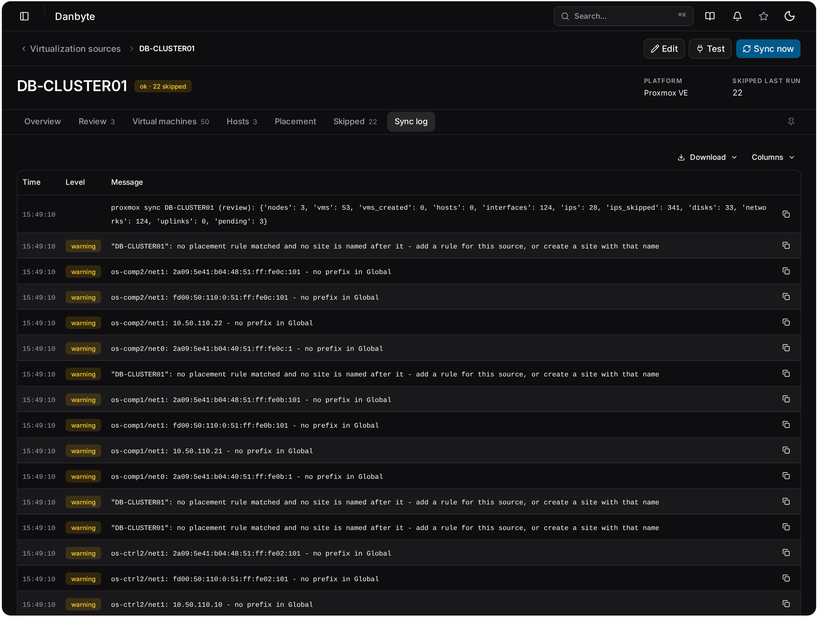818x618 pixels.
Task: Click the Test button
Action: (710, 49)
